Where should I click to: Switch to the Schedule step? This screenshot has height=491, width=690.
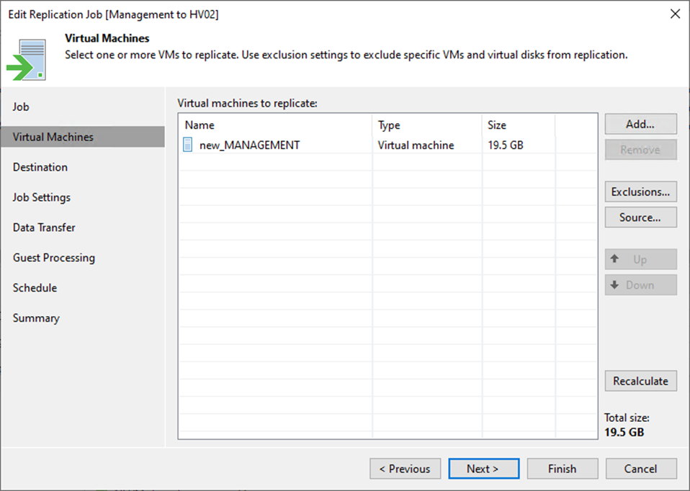(35, 288)
